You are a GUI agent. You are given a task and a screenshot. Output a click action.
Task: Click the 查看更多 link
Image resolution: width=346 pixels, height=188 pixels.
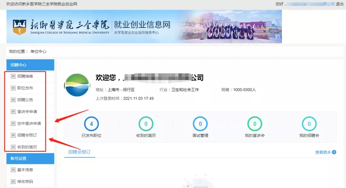point(323,152)
